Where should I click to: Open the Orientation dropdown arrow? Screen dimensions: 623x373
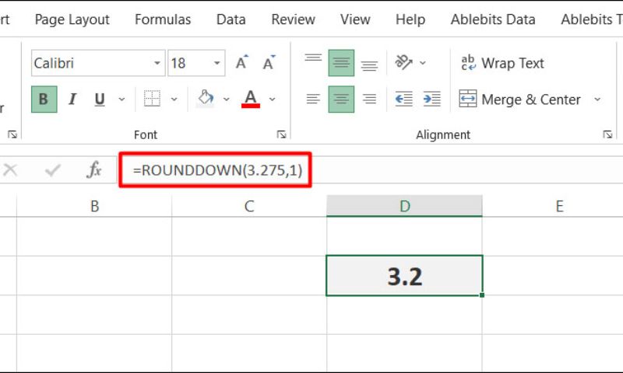pos(423,63)
